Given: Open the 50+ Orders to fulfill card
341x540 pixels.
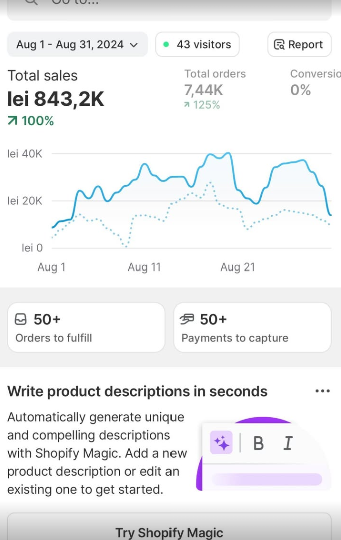Looking at the screenshot, I should coord(86,328).
